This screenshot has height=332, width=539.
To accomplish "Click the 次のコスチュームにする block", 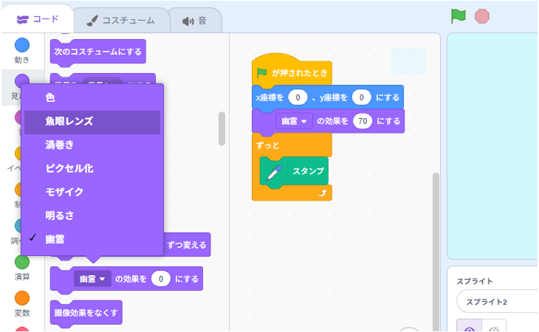I will (98, 52).
